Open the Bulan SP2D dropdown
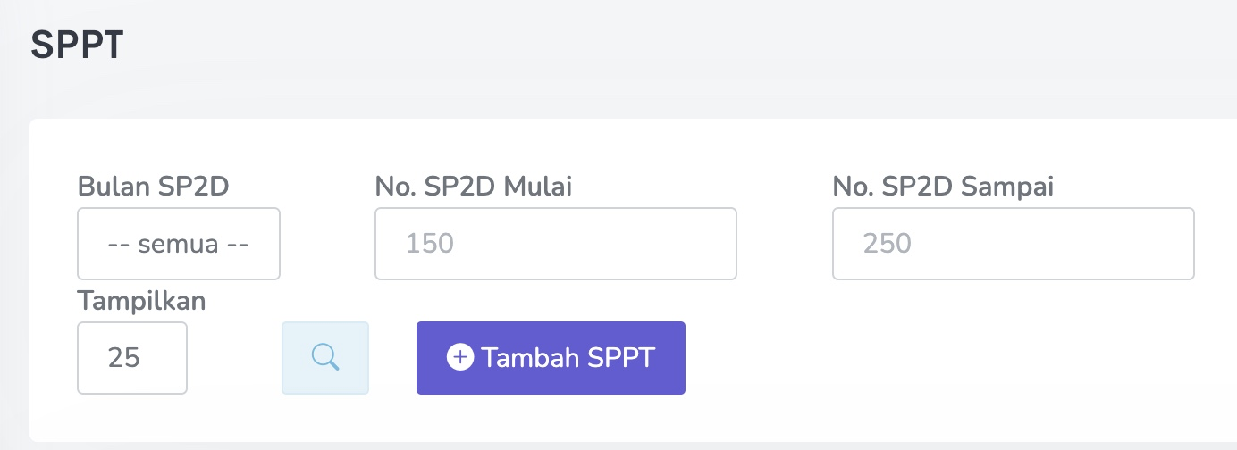The height and width of the screenshot is (450, 1237). coord(179,244)
